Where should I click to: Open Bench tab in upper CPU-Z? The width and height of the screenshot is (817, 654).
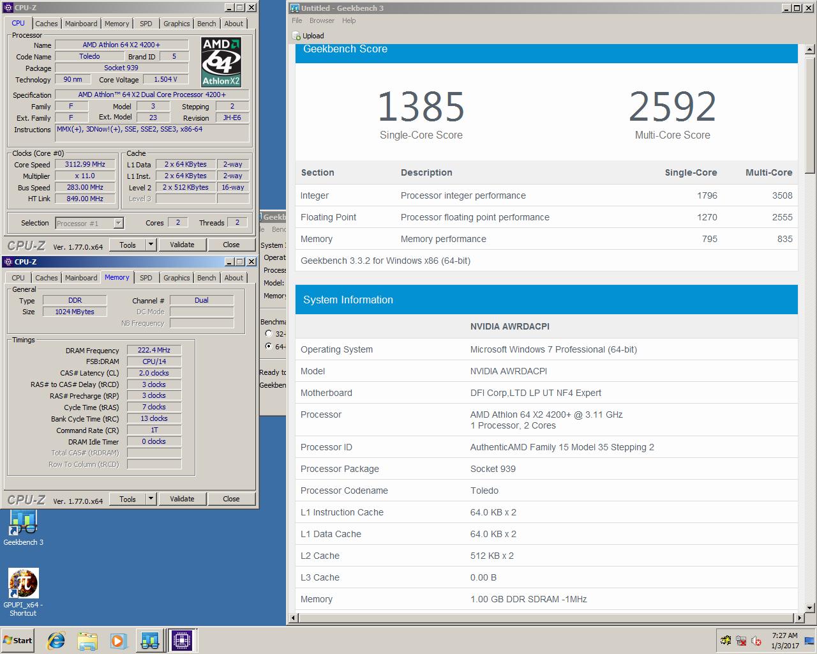pyautogui.click(x=206, y=24)
